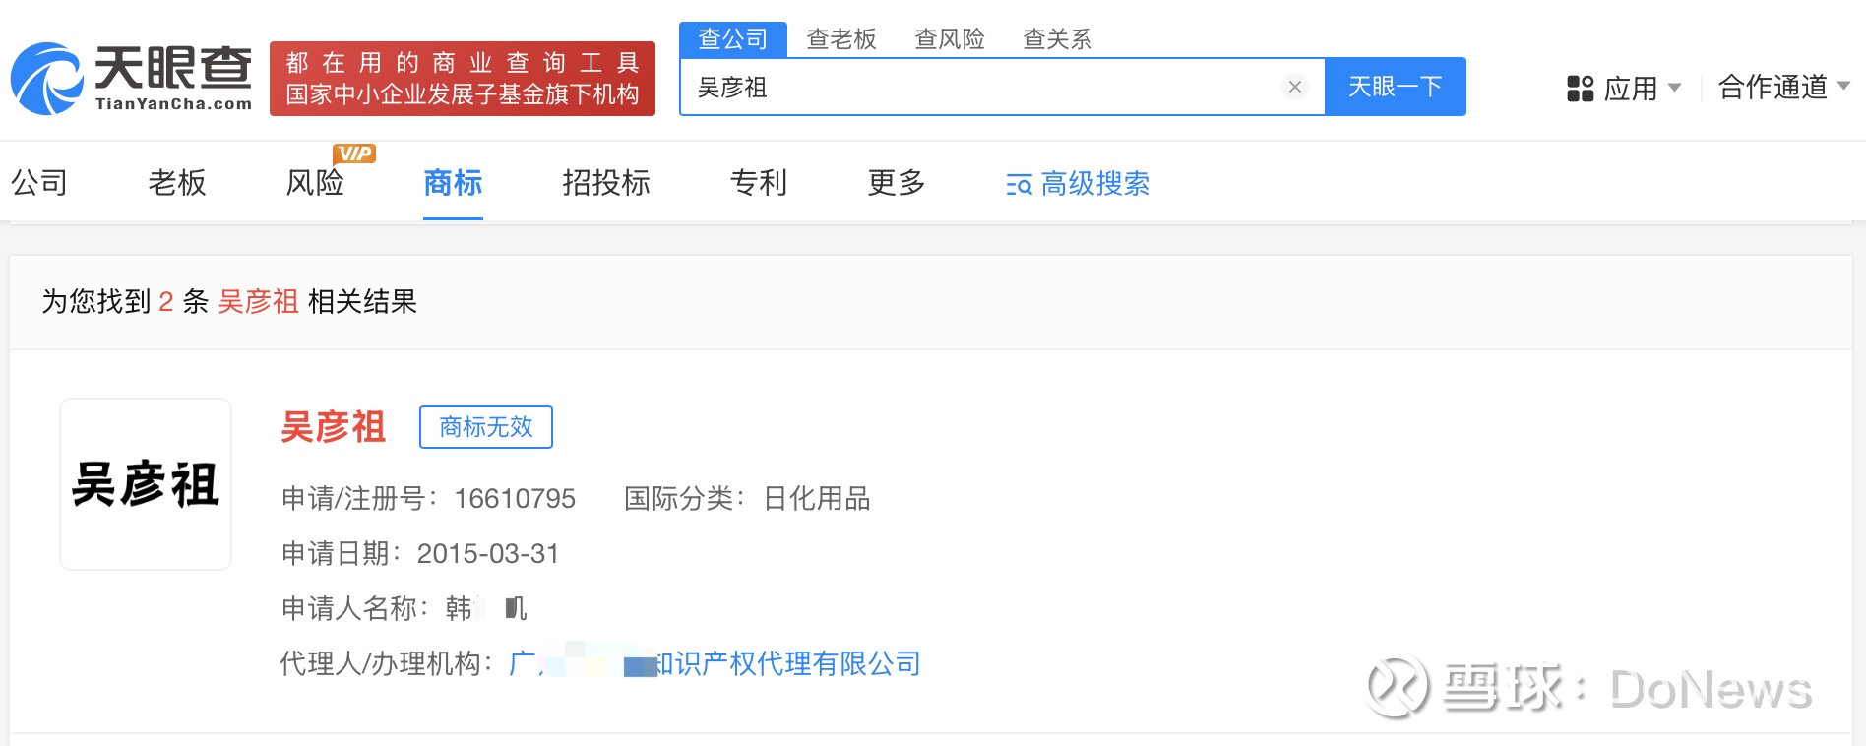
Task: Open the 知识产权代理有限公司 agency link
Action: click(715, 663)
